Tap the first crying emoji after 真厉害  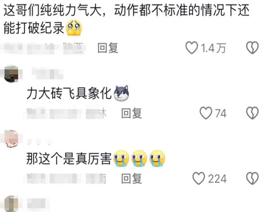[x=121, y=159]
